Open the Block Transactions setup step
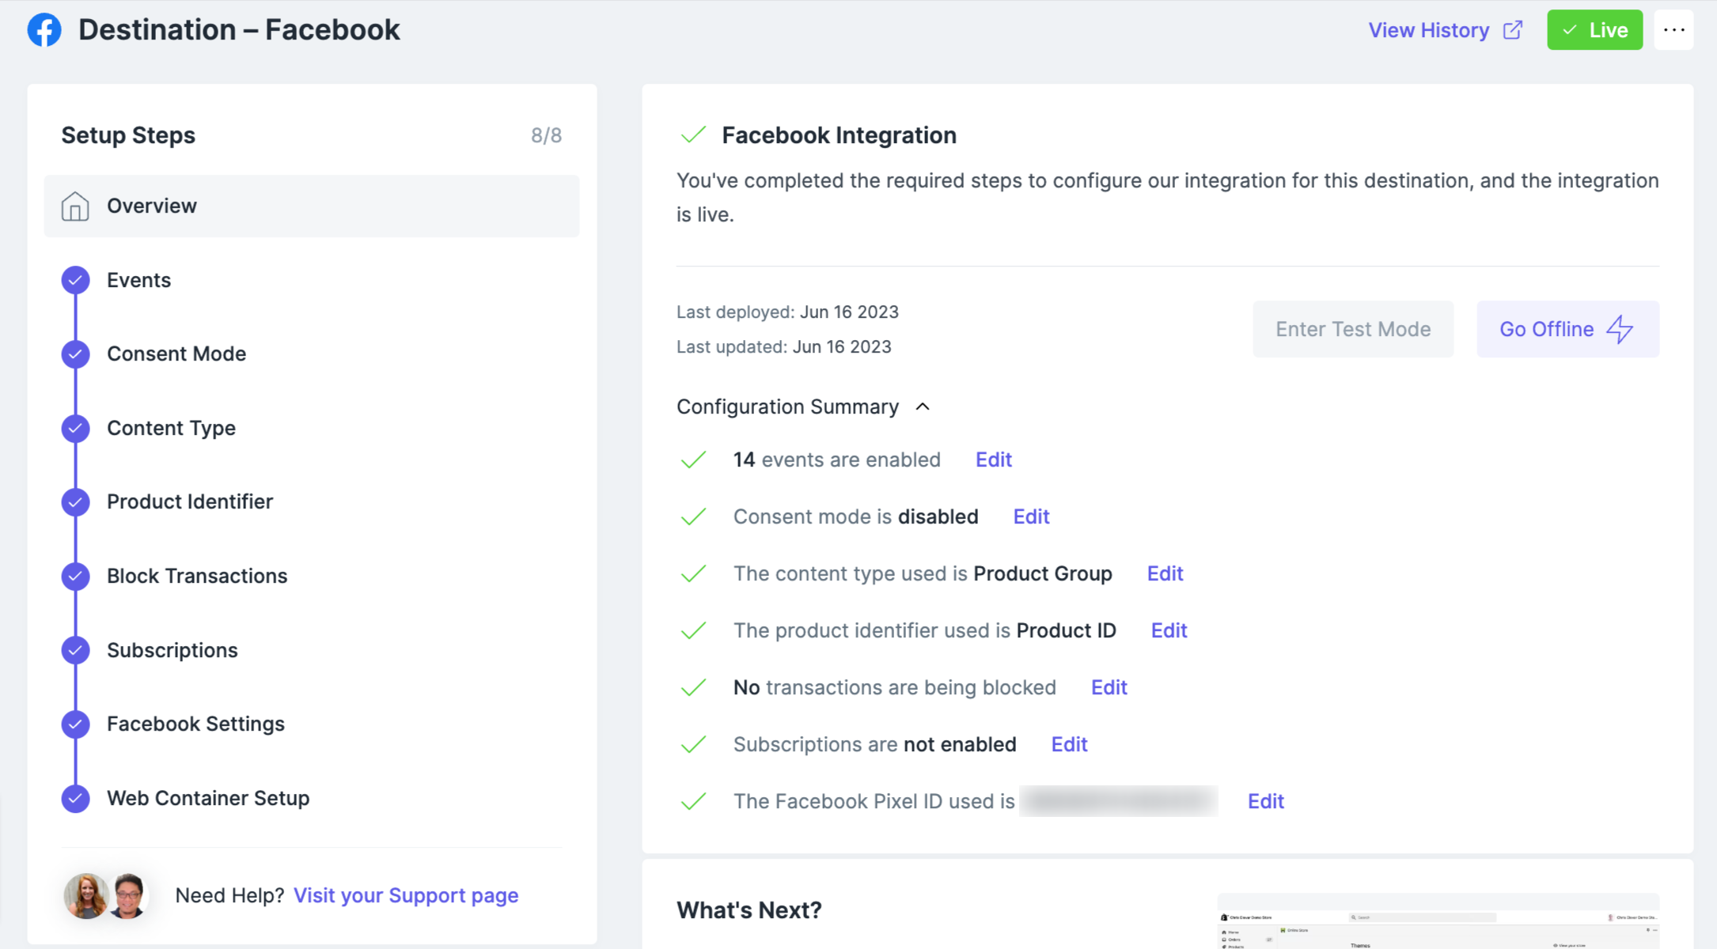 pyautogui.click(x=197, y=576)
